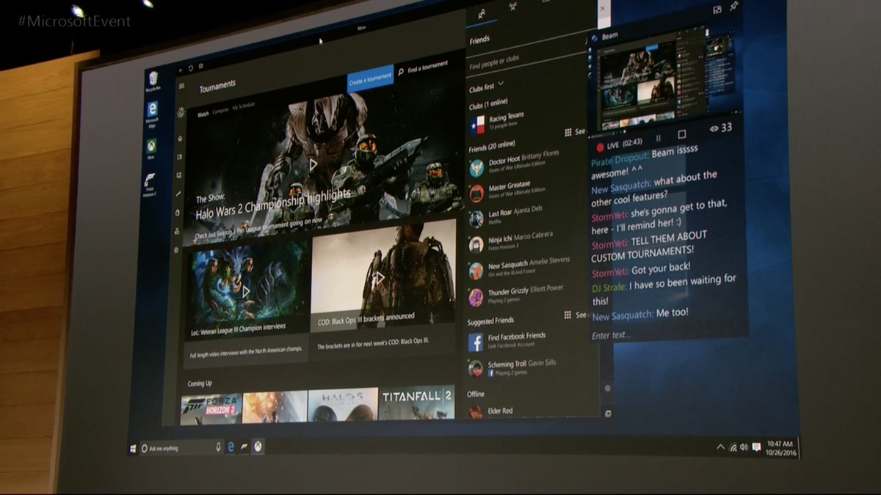Viewport: 881px width, 495px height.
Task: Open the Forza Horizon 3 thumbnail under Coming Up
Action: 211,409
